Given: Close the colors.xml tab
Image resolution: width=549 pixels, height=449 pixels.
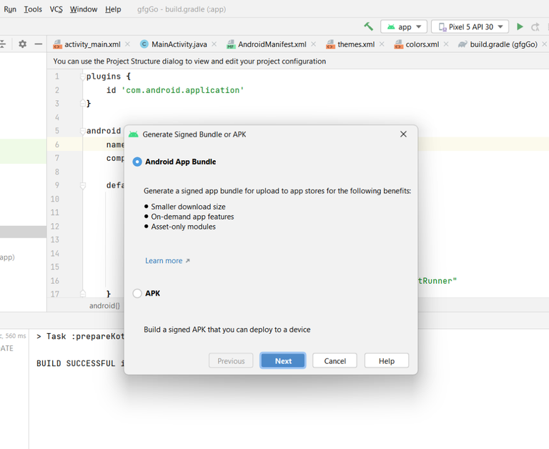Looking at the screenshot, I should (x=446, y=44).
